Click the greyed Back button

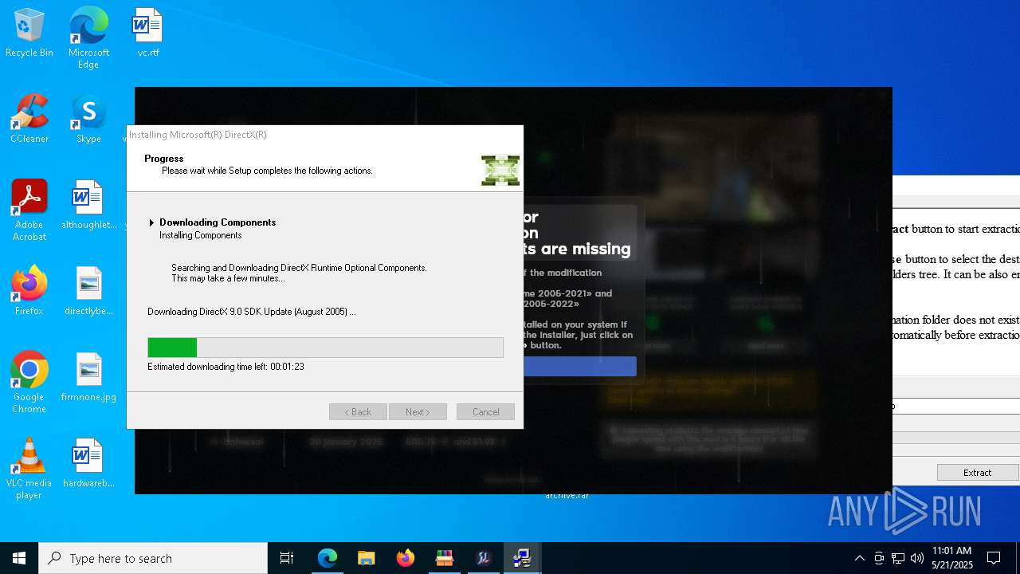coord(358,412)
